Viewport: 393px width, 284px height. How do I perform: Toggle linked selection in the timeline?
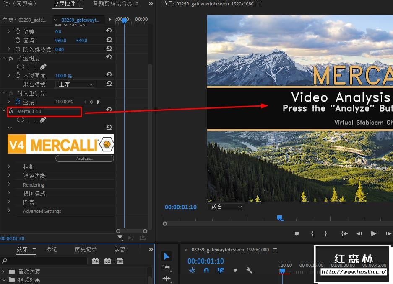(221, 270)
